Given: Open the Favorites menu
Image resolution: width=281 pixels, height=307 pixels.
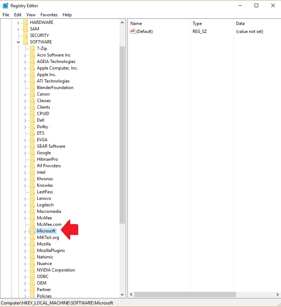Looking at the screenshot, I should 49,15.
